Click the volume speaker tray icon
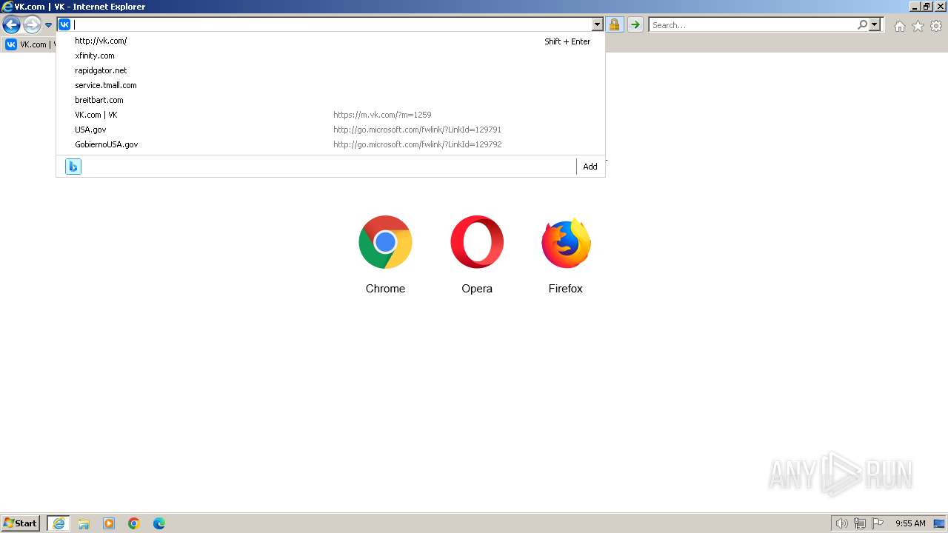This screenshot has height=533, width=948. [x=841, y=523]
